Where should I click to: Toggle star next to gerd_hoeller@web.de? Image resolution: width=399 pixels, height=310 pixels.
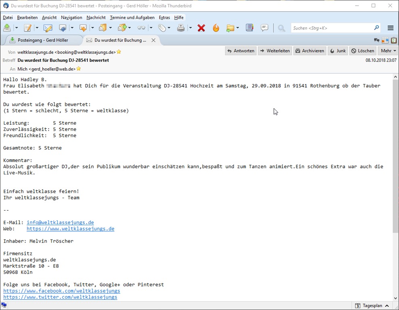coord(79,69)
